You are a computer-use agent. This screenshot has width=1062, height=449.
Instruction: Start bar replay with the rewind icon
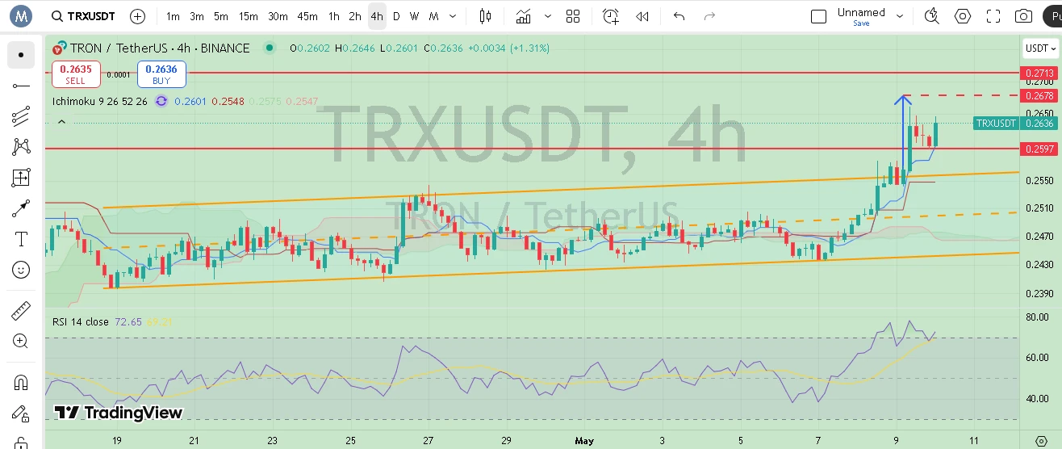coord(642,16)
